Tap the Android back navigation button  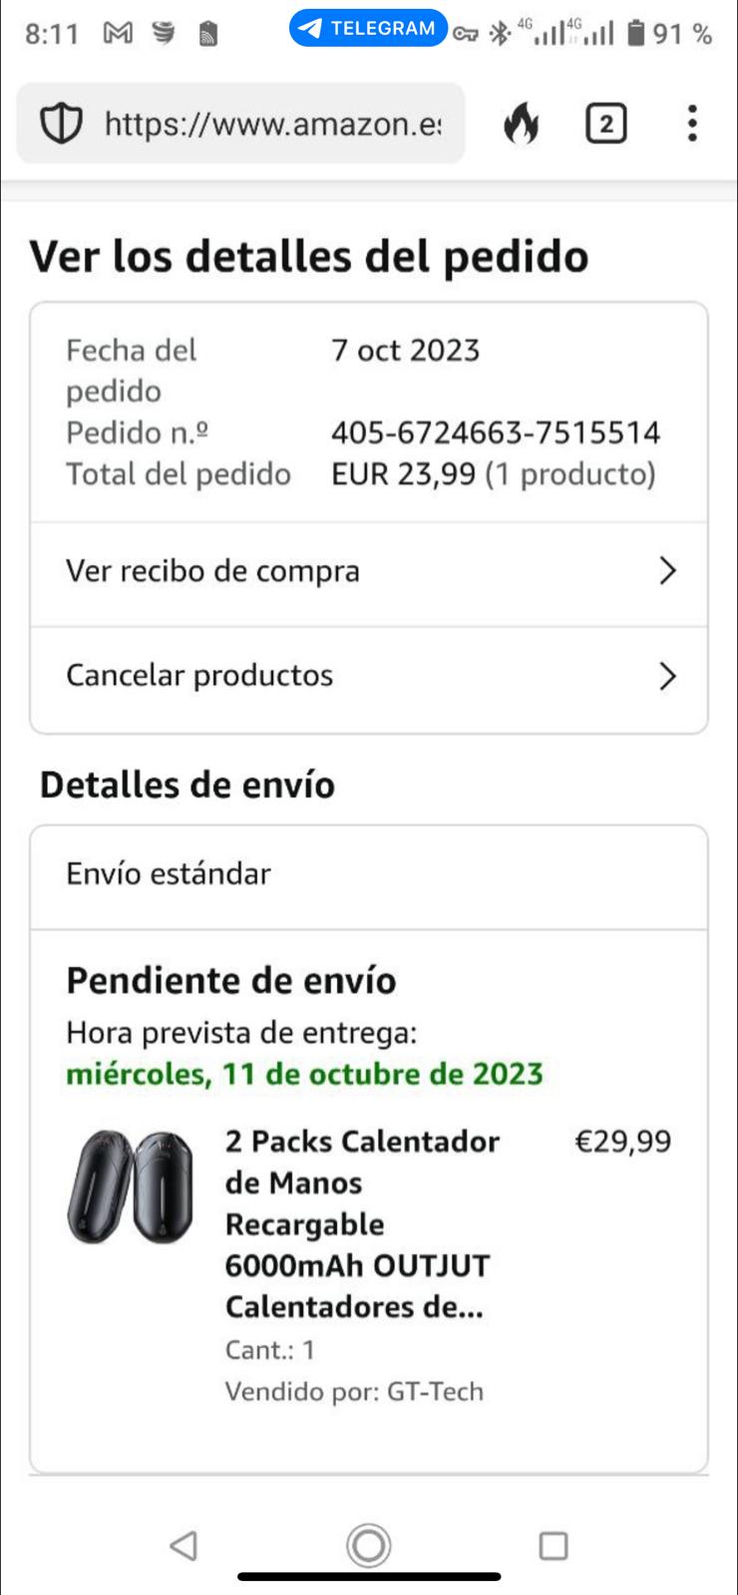(x=184, y=1545)
